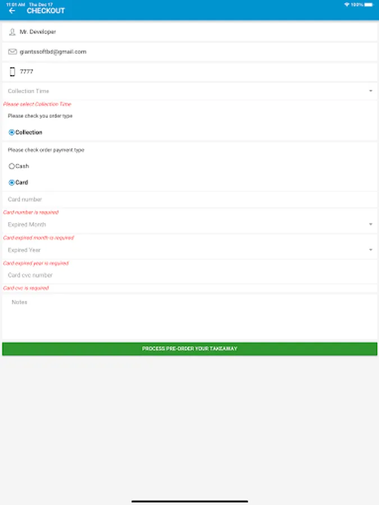Focus the Card number field
The height and width of the screenshot is (505, 379).
coord(190,199)
